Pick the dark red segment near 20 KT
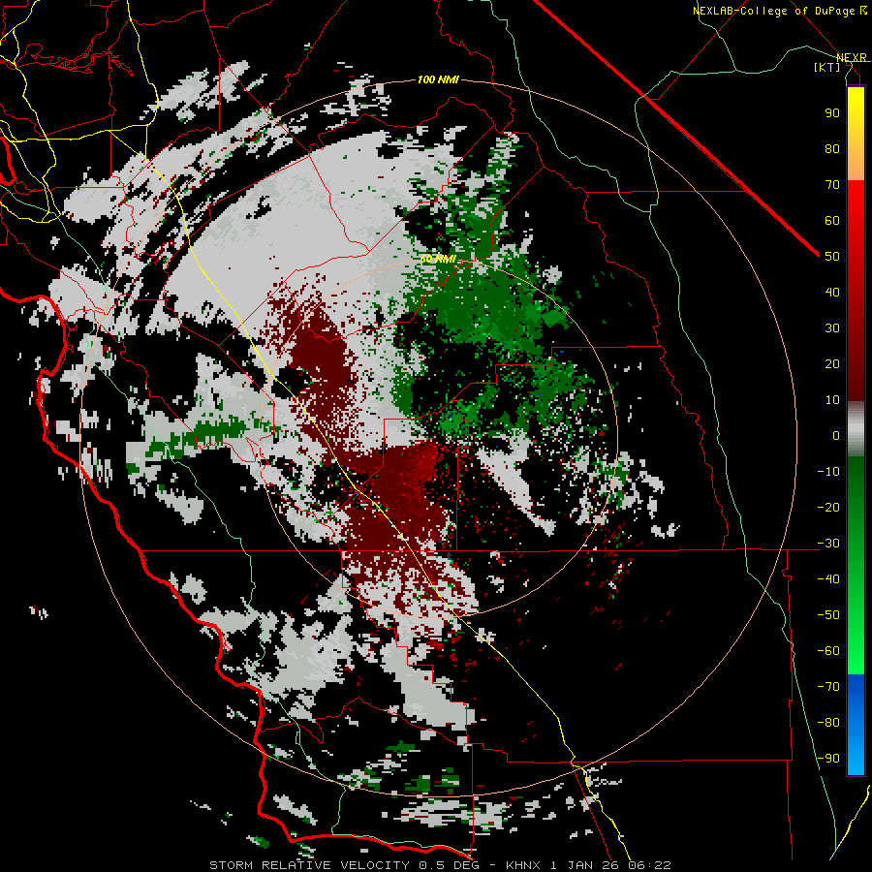 (x=856, y=364)
